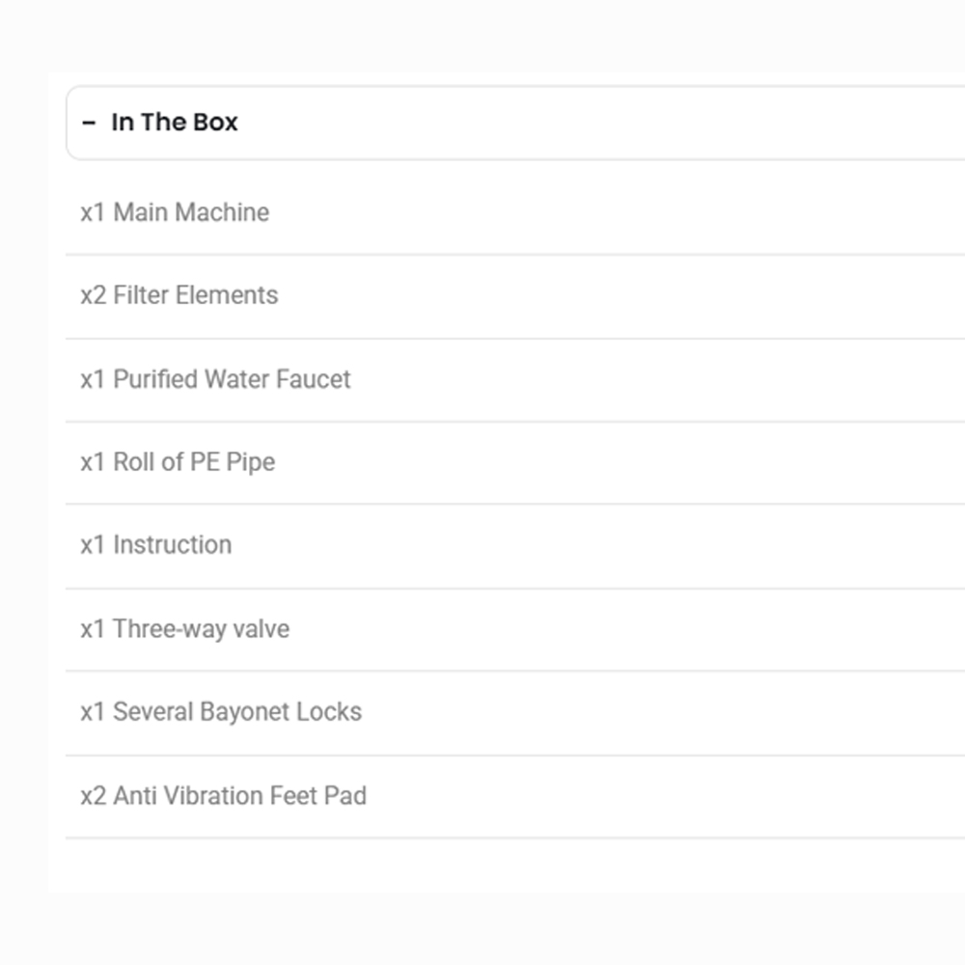Click the x2 Filter Elements item

179,295
